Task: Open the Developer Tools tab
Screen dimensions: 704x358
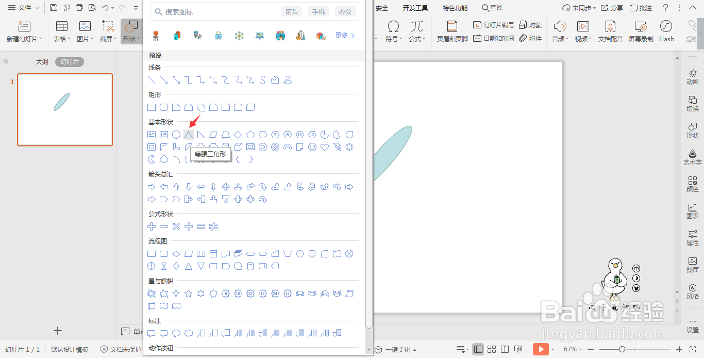Action: tap(415, 8)
